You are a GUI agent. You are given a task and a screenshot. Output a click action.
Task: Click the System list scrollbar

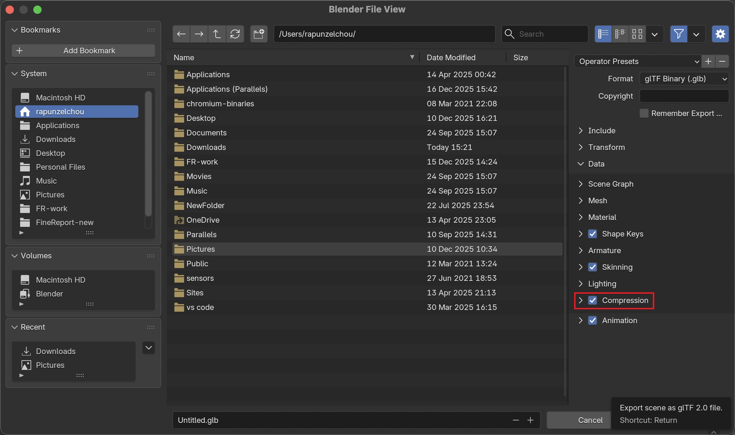[x=148, y=154]
